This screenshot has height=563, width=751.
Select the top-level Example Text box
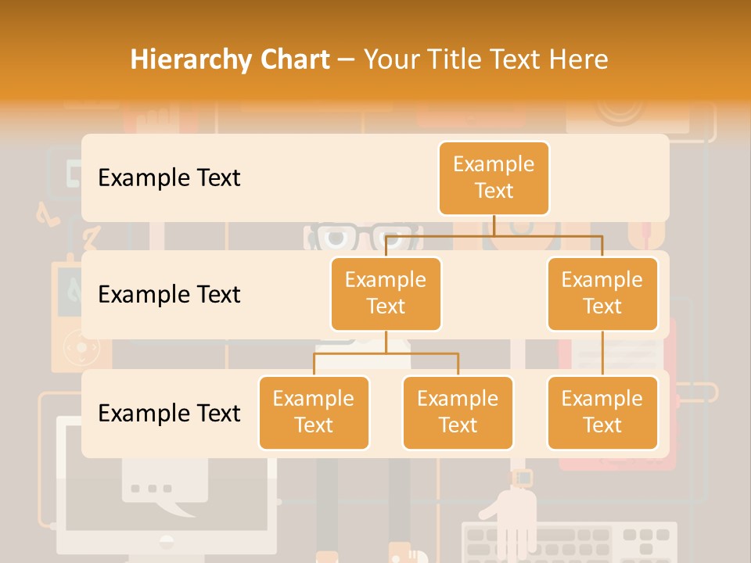tap(494, 178)
